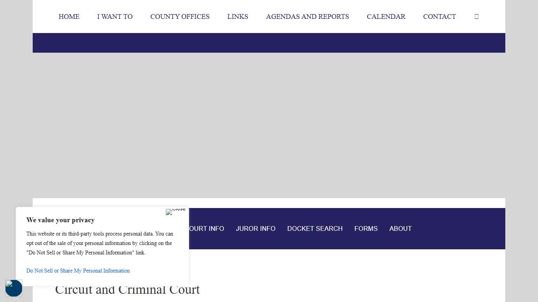Open the AGENDAS AND REPORTS dropdown

[x=307, y=17]
